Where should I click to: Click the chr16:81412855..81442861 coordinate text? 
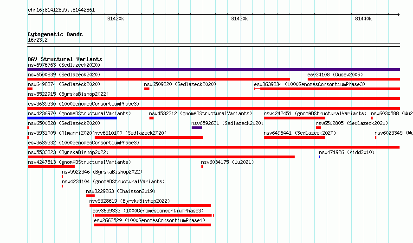[x=61, y=10]
